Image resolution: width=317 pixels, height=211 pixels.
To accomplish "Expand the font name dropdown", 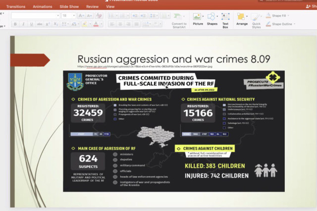I will (58, 15).
